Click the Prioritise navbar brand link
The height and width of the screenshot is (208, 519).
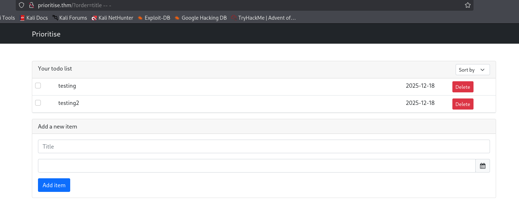point(46,34)
